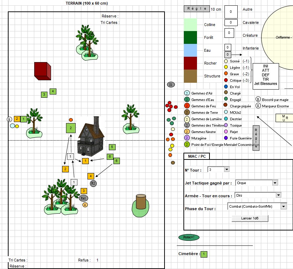Click the Cavalerie counter box
Screen dimensions: 293x269
(x=231, y=22)
